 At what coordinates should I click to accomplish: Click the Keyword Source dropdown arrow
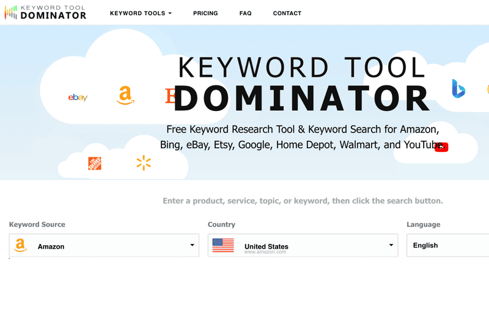coord(192,245)
